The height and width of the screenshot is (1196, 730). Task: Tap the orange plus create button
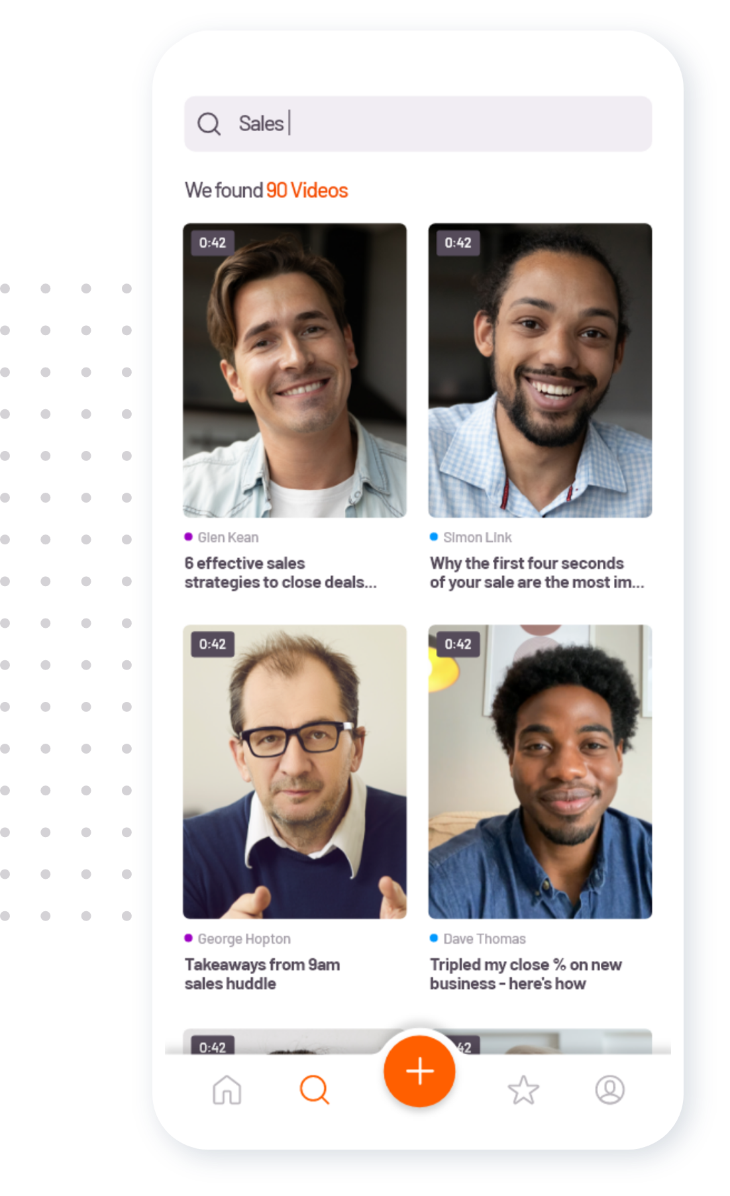coord(419,1071)
